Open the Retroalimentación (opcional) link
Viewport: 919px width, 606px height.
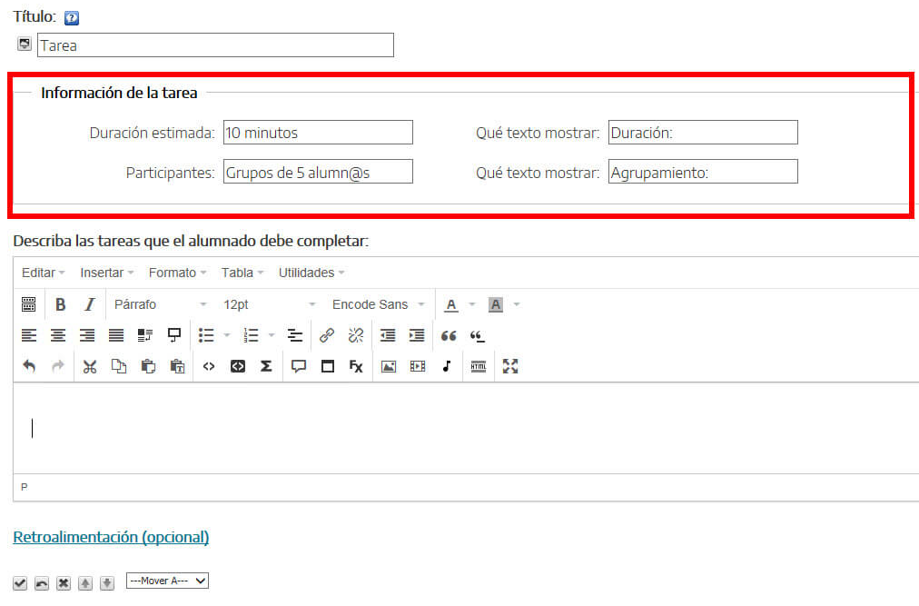pos(109,537)
